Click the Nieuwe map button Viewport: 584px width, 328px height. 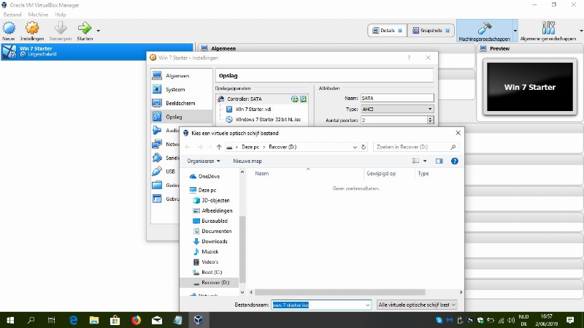247,161
